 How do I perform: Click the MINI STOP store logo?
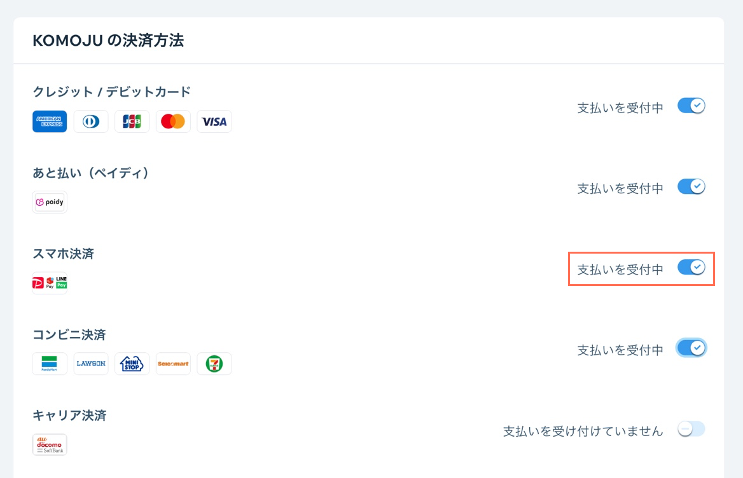coord(132,364)
